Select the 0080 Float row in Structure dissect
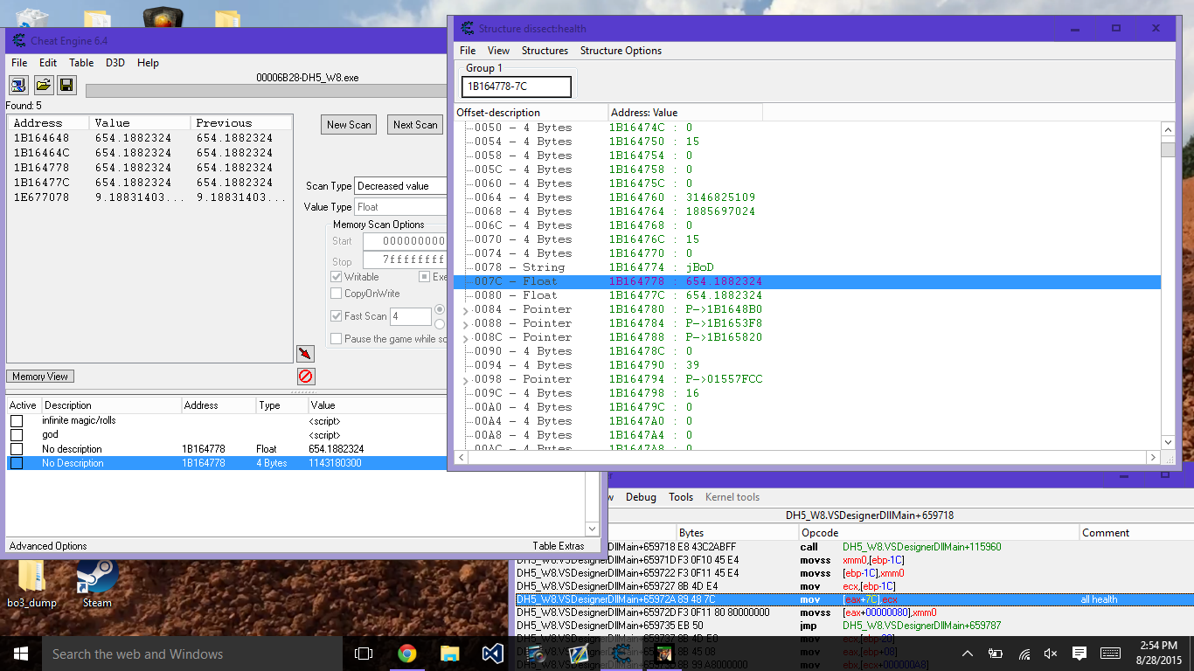The image size is (1194, 671). (x=807, y=295)
